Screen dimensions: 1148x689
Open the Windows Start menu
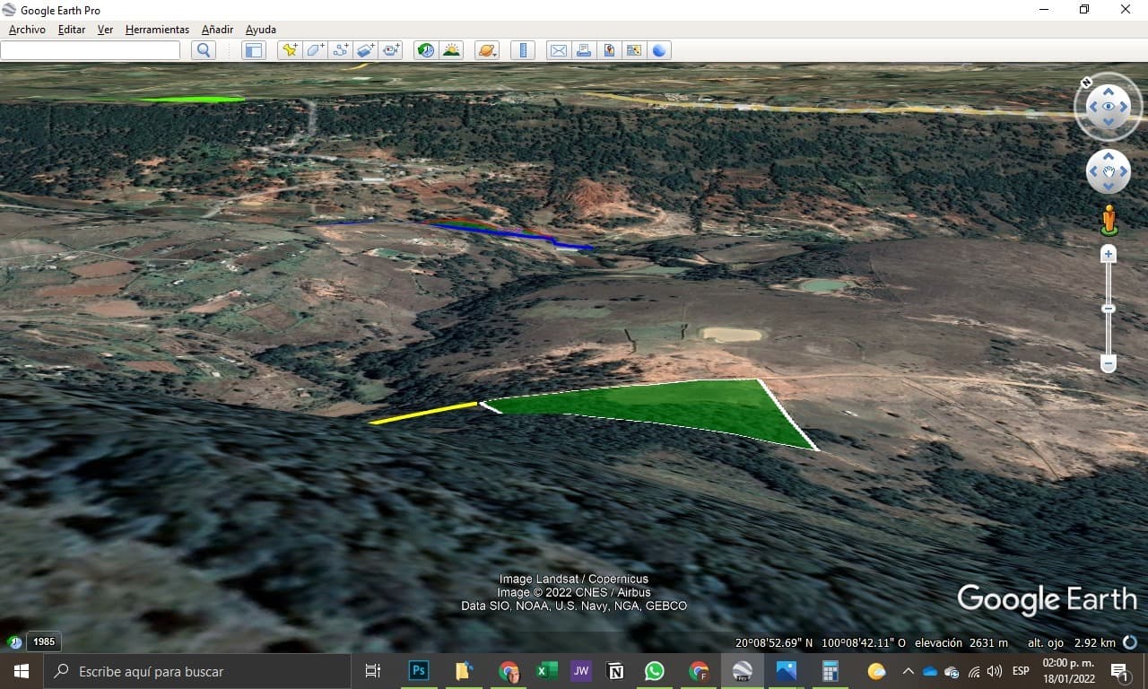coord(21,671)
